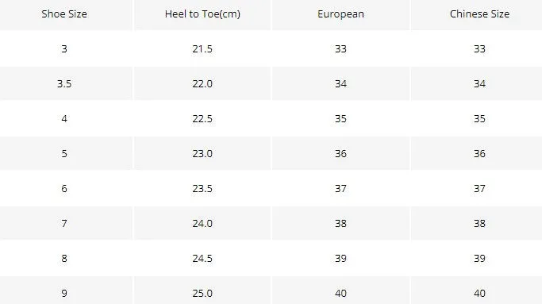Click the Heel to Toe(cm) header
Viewport: 542px width, 304px height.
[202, 13]
